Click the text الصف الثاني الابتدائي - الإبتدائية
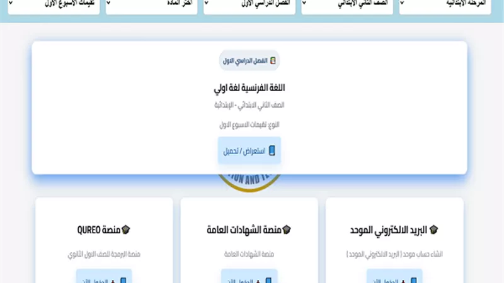The image size is (504, 283). 249,105
